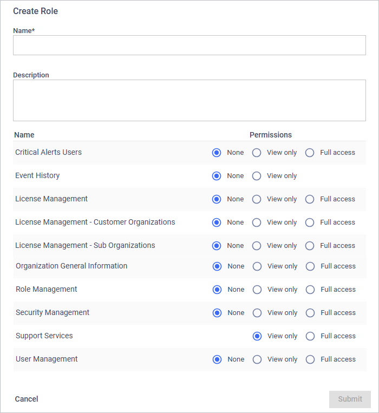Give Full access to Organization General Information

click(310, 266)
